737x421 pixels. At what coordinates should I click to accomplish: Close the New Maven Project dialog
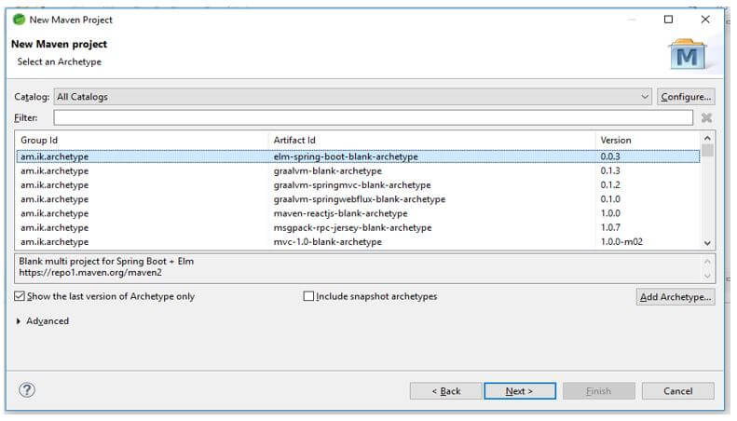[705, 20]
